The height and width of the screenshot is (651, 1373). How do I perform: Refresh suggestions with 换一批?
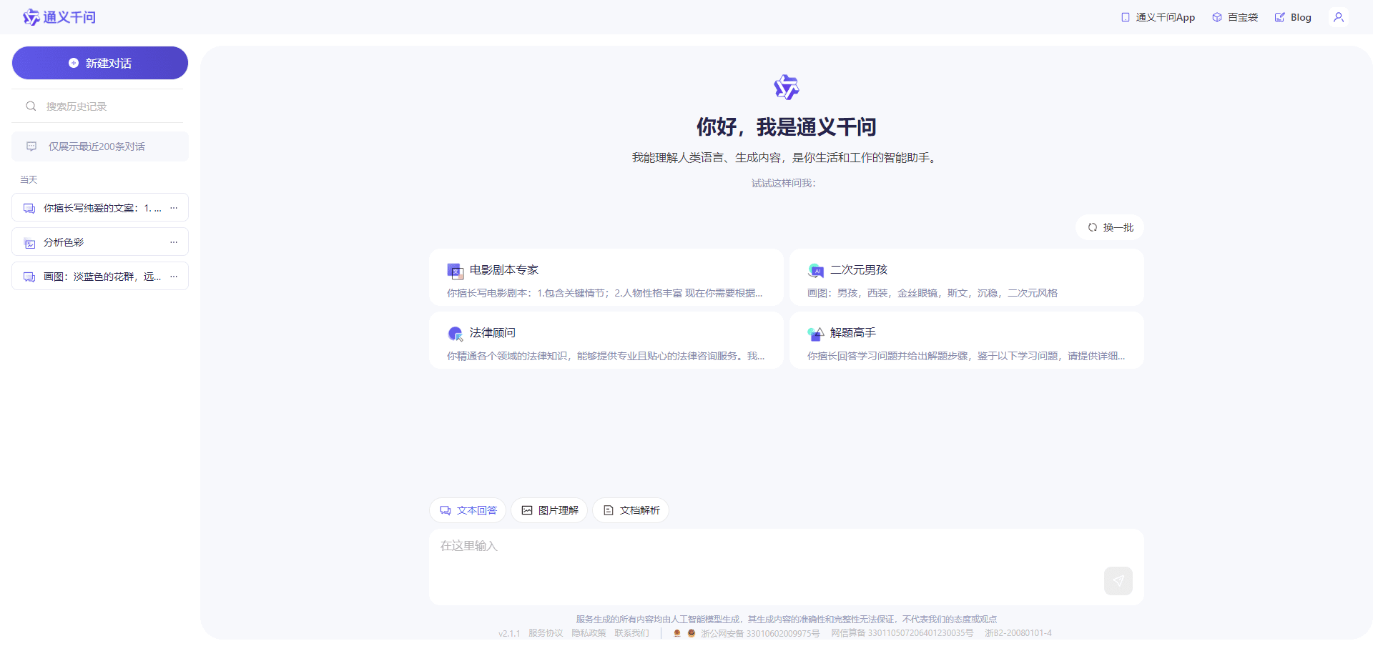coord(1110,227)
